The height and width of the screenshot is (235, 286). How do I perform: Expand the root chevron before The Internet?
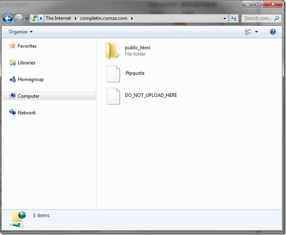[x=41, y=18]
